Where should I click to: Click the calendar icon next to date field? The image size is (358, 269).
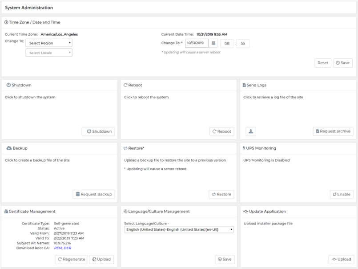click(213, 43)
